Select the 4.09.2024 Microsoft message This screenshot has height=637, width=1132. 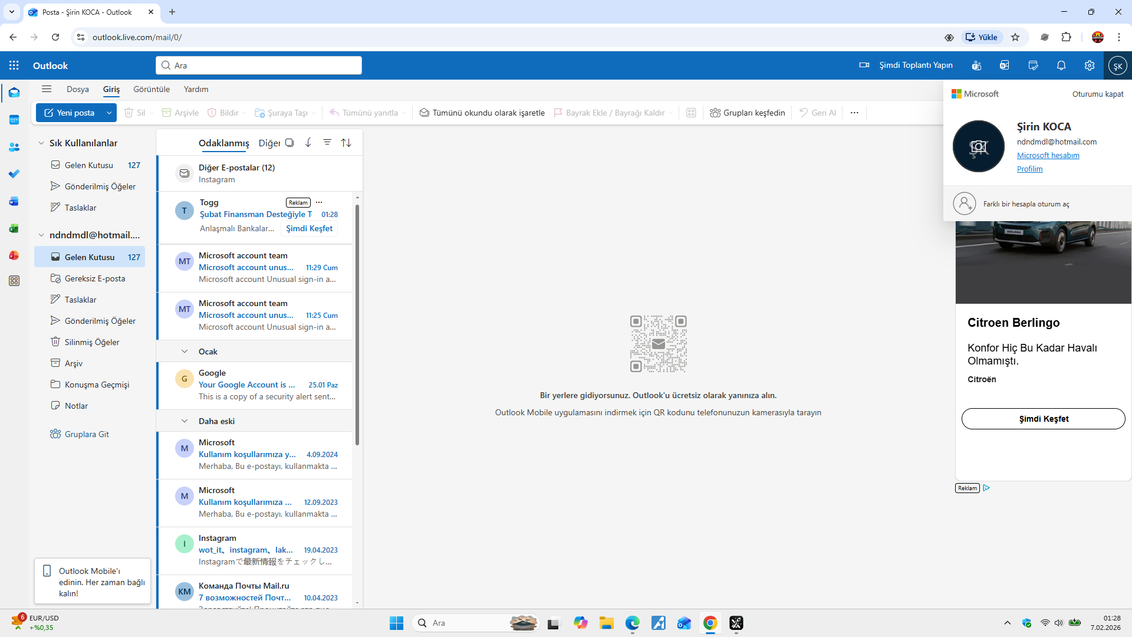[255, 455]
